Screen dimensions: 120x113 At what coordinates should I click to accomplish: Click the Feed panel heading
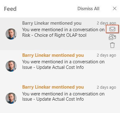point(10,9)
